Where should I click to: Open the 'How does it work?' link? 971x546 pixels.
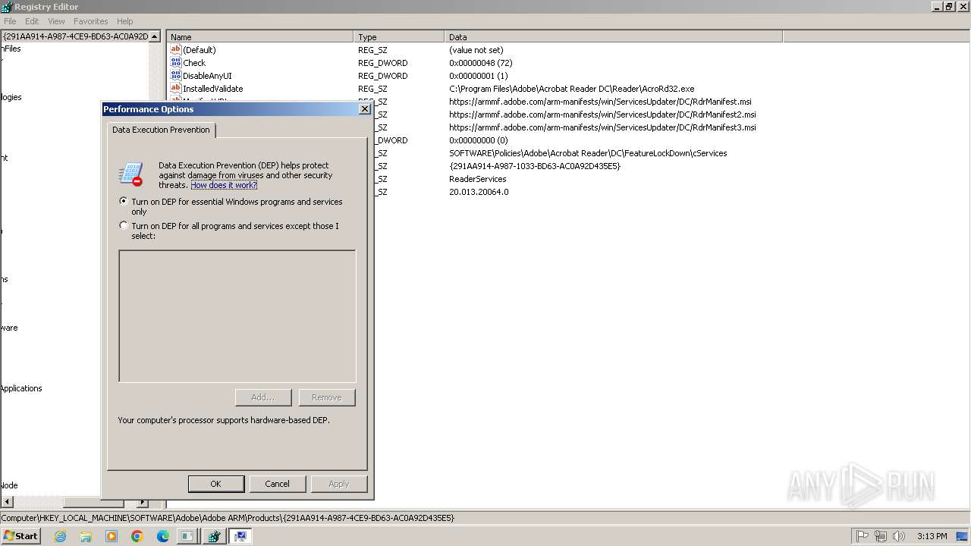tap(224, 185)
